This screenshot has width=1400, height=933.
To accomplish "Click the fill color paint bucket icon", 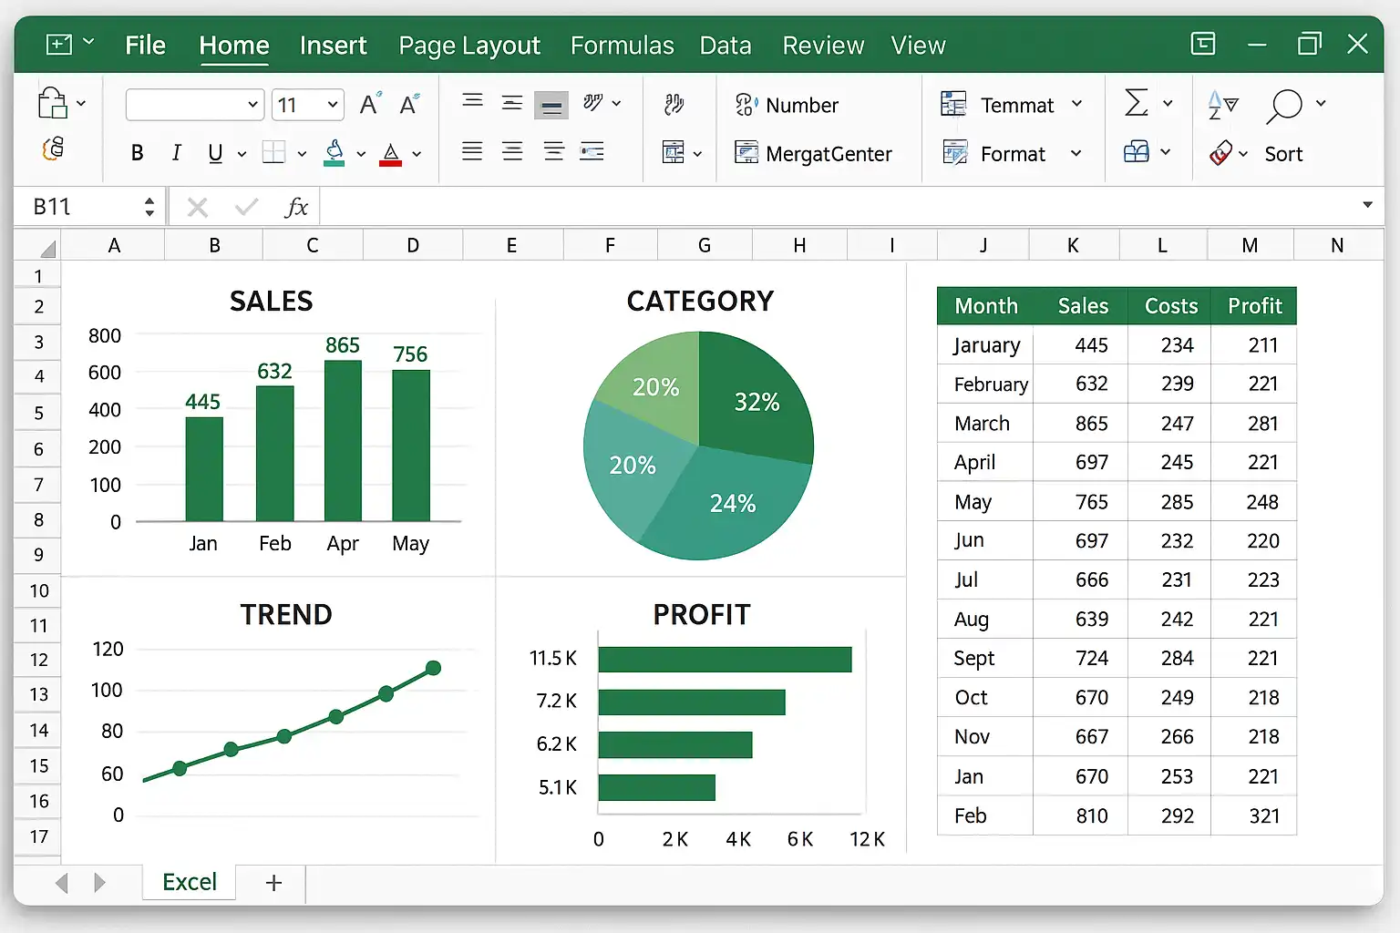I will pos(335,153).
